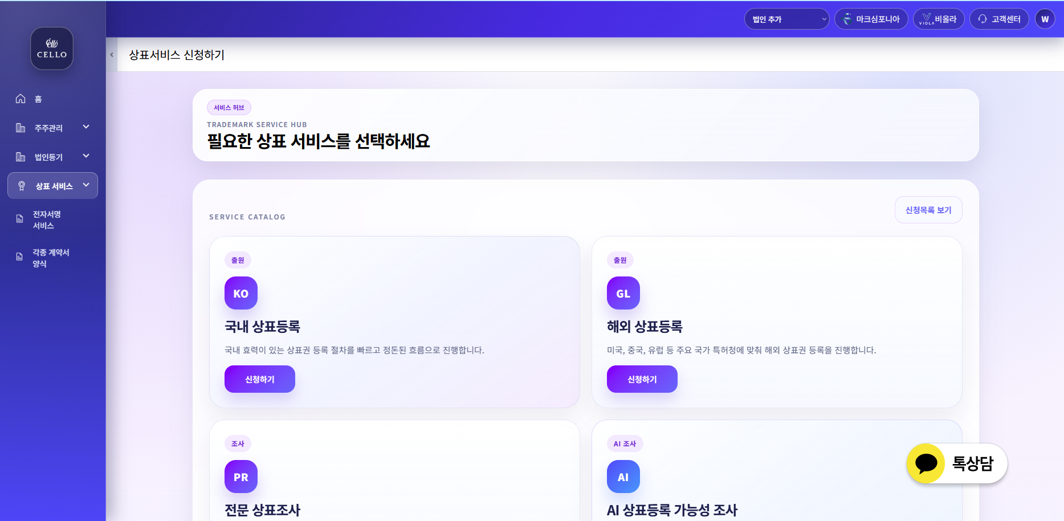Open the yellow 톡상담 chat bubble icon
1064x521 pixels.
pyautogui.click(x=926, y=463)
